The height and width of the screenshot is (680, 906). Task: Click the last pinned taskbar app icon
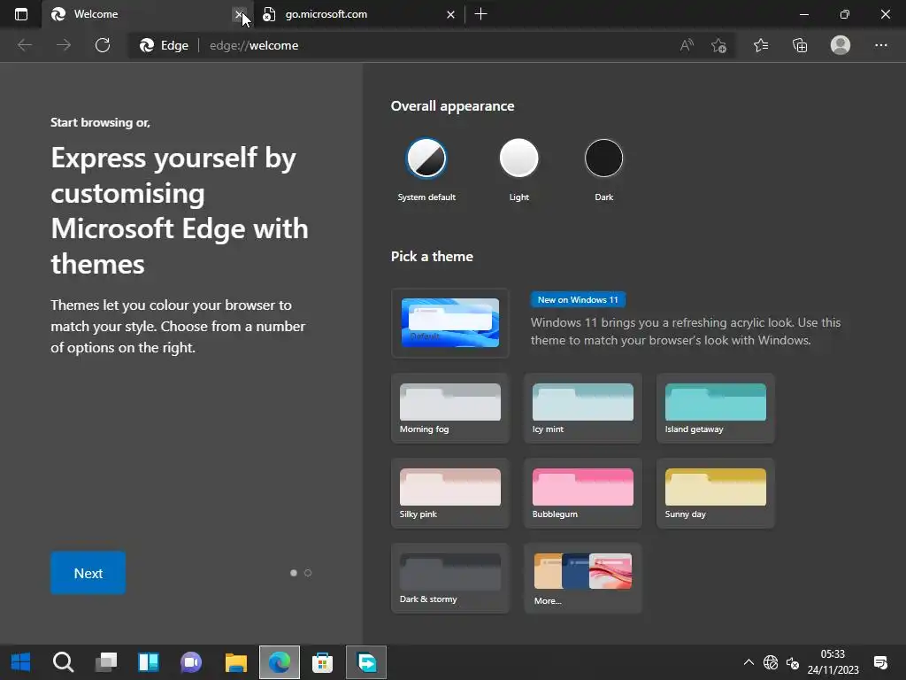click(x=366, y=662)
